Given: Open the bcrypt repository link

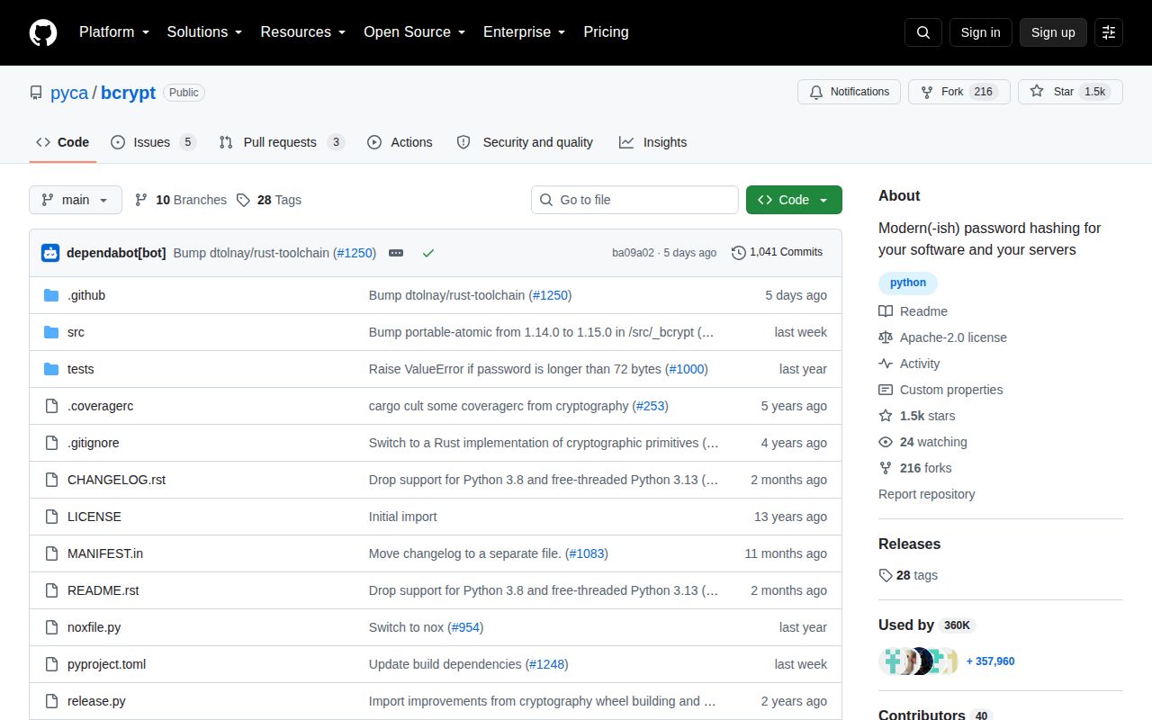Looking at the screenshot, I should pyautogui.click(x=128, y=93).
